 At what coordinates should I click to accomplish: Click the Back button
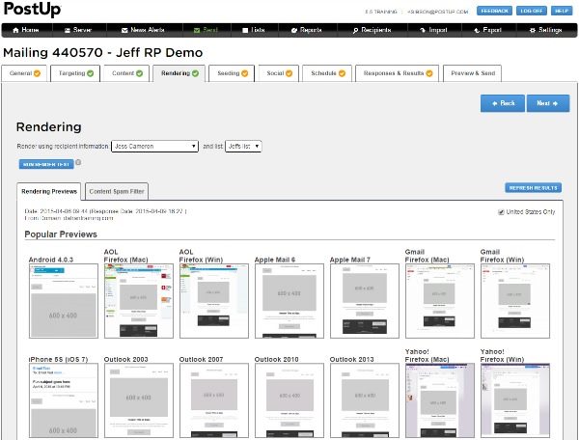click(503, 103)
